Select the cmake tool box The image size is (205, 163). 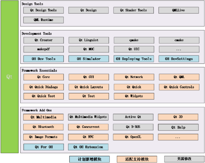(x=179, y=40)
